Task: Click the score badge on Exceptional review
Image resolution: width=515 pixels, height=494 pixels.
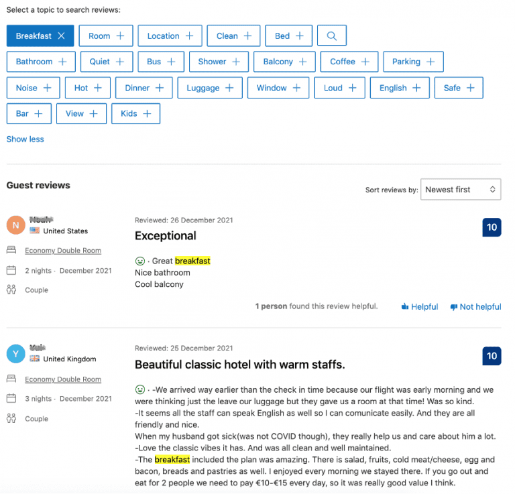Action: pos(492,227)
